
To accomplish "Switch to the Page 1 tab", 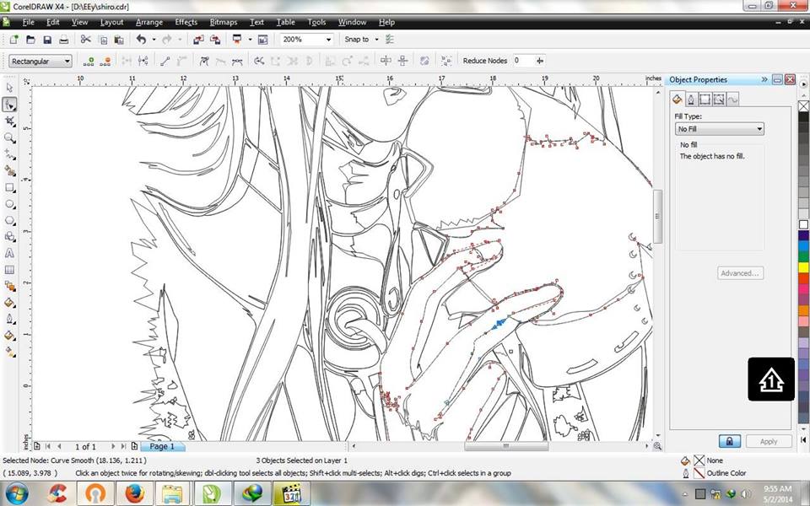I will pyautogui.click(x=162, y=446).
